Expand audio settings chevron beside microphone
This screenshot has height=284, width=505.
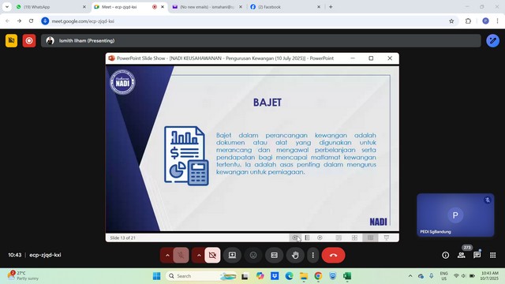[x=167, y=255]
